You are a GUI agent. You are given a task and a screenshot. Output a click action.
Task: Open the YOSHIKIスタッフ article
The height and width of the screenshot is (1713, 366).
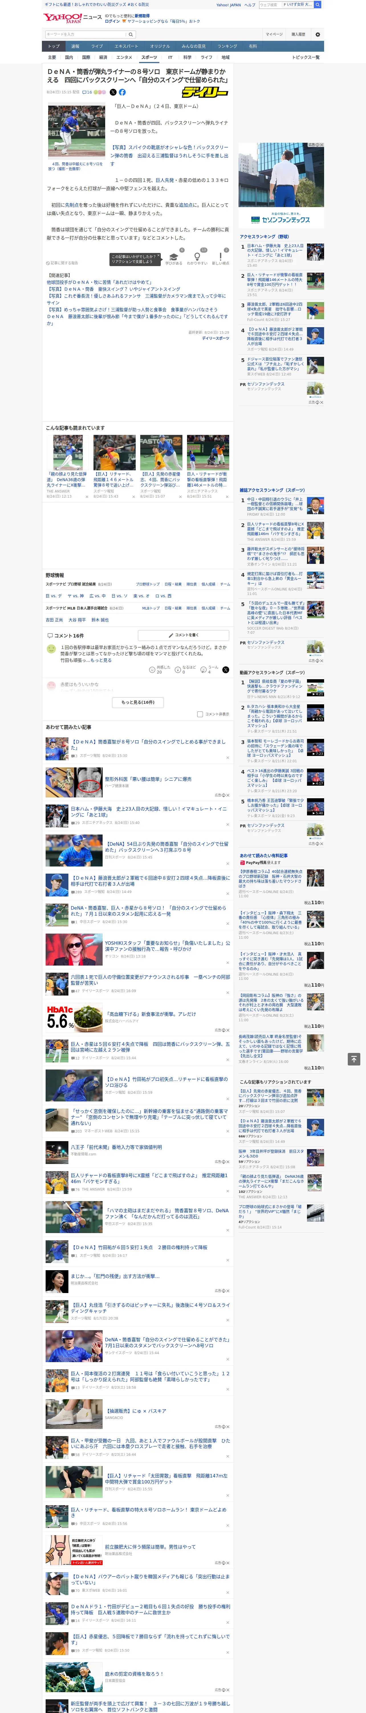coord(167,946)
